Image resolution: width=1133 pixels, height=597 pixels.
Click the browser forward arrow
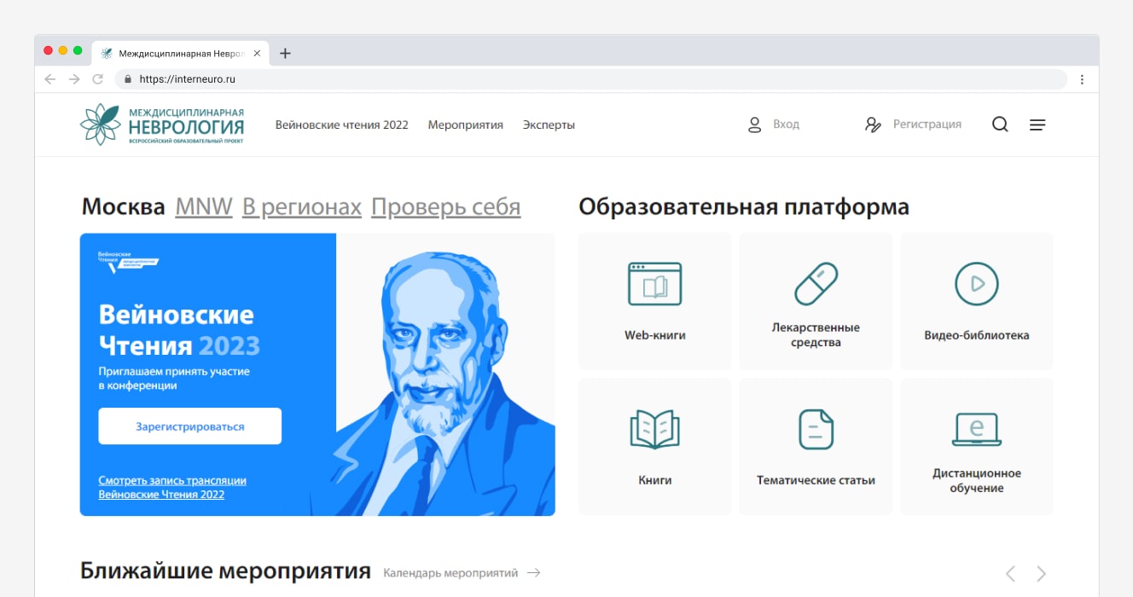click(74, 79)
